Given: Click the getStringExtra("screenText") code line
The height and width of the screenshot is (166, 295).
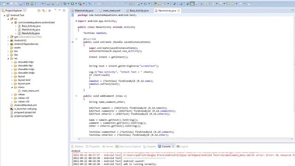Looking at the screenshot, I should pos(124,66).
